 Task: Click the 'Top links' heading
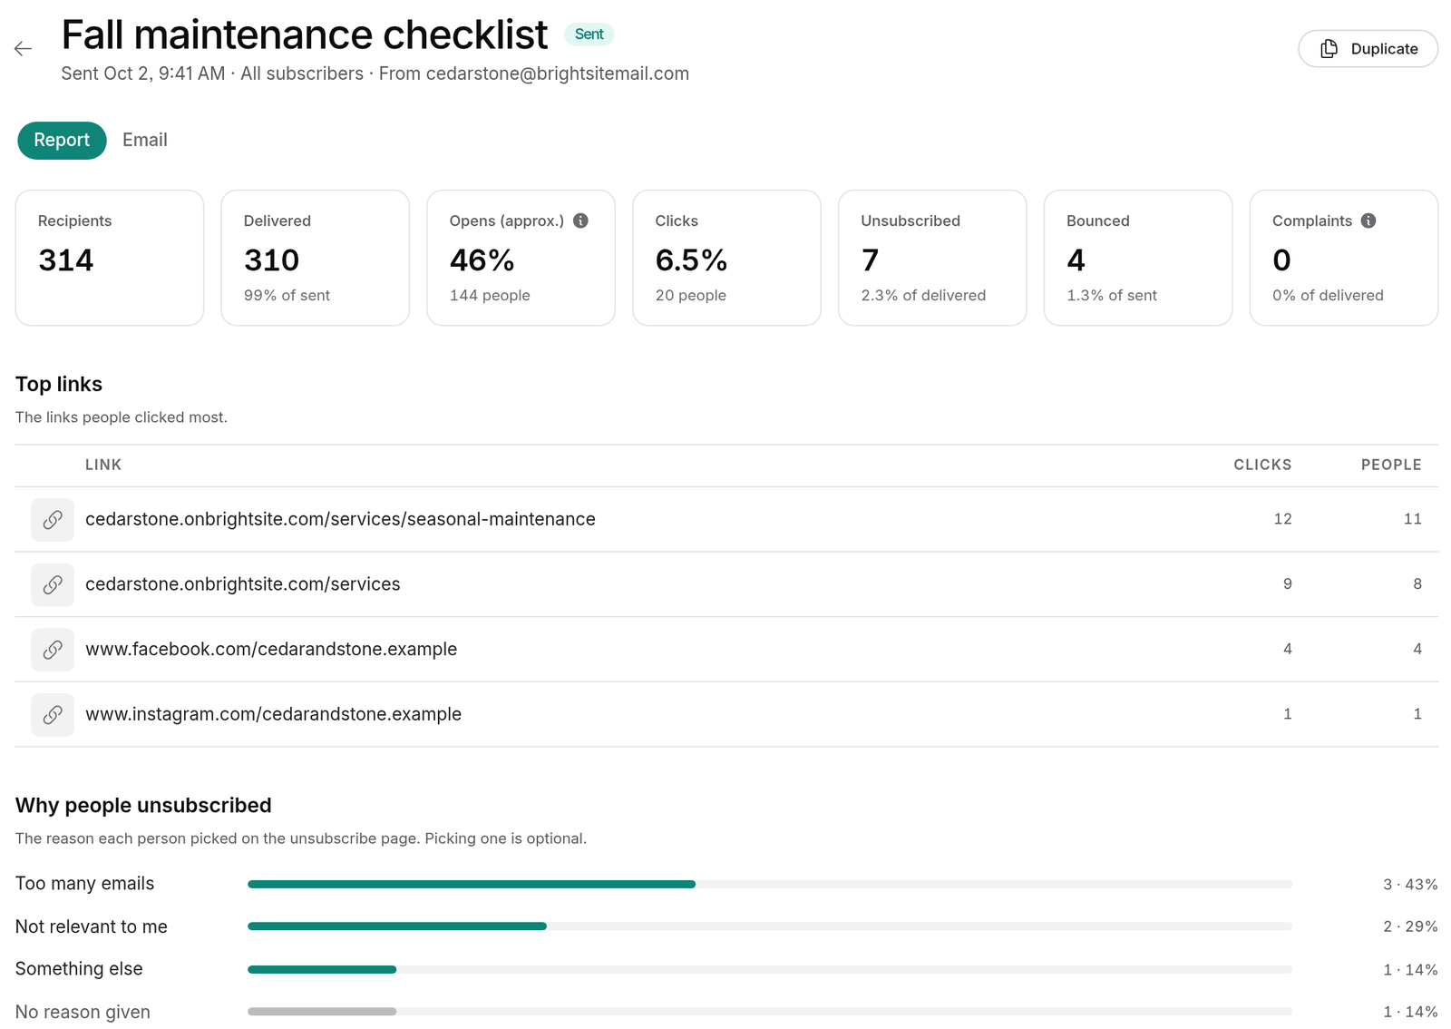[59, 384]
